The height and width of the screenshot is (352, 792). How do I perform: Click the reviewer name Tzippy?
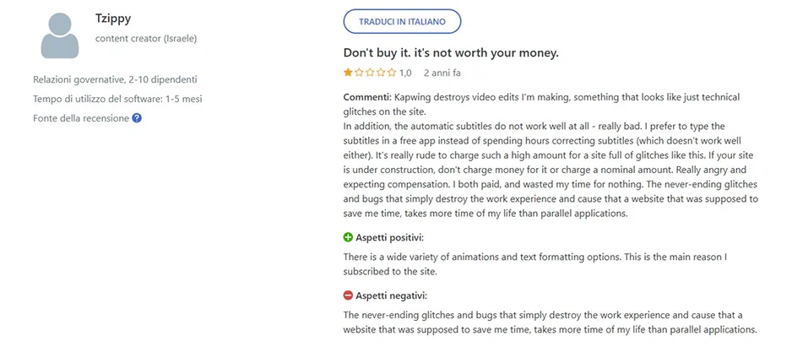point(113,19)
